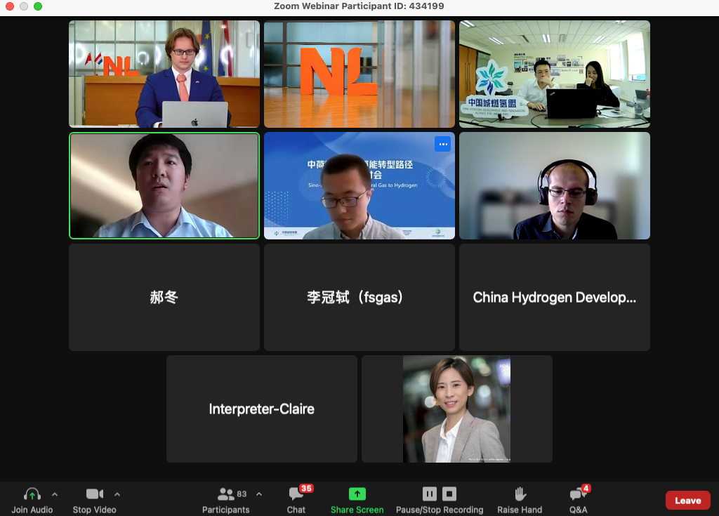Click the Join Audio headphone icon
Image resolution: width=719 pixels, height=516 pixels.
coord(32,494)
